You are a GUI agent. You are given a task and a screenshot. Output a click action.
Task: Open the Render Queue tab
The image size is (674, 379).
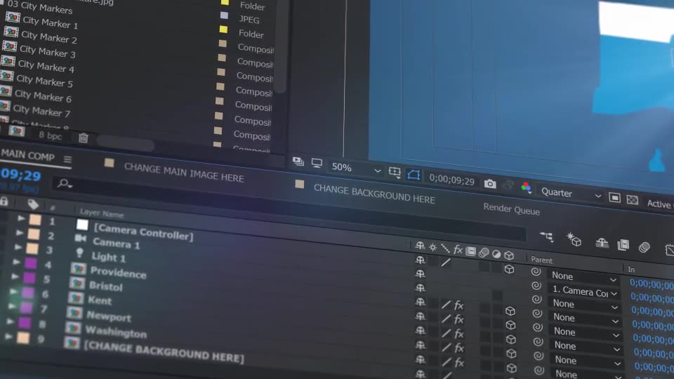[512, 209]
